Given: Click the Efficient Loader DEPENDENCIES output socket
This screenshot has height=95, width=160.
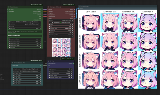Looking at the screenshot, I should [x=42, y=20].
